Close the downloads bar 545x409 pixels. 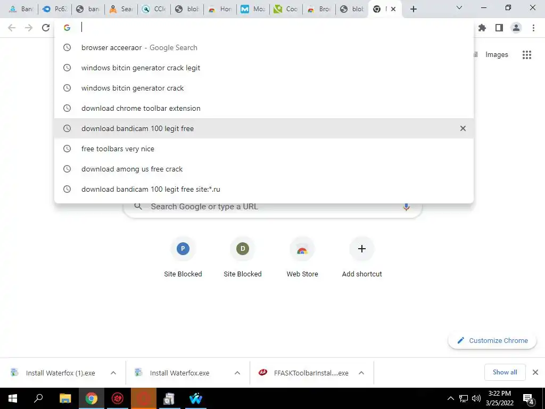pos(535,372)
